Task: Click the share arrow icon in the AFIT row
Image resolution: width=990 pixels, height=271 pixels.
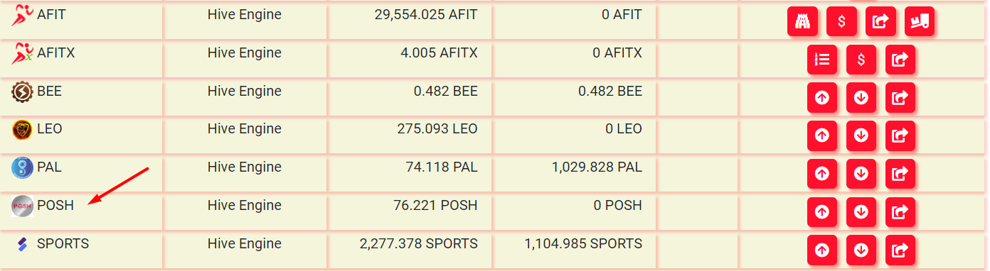Action: (880, 21)
